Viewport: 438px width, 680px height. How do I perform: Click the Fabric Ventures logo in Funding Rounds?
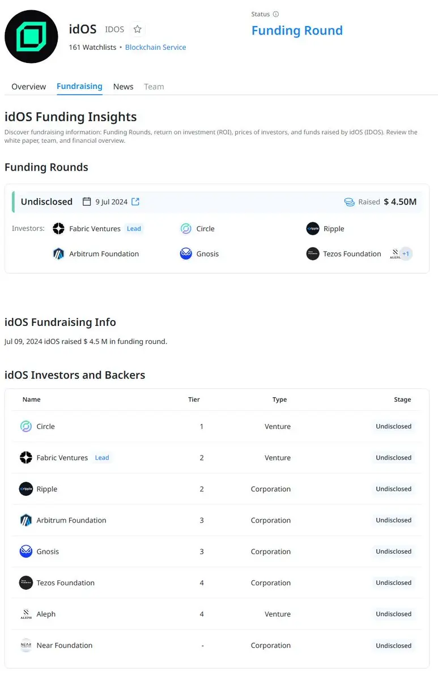(x=58, y=229)
